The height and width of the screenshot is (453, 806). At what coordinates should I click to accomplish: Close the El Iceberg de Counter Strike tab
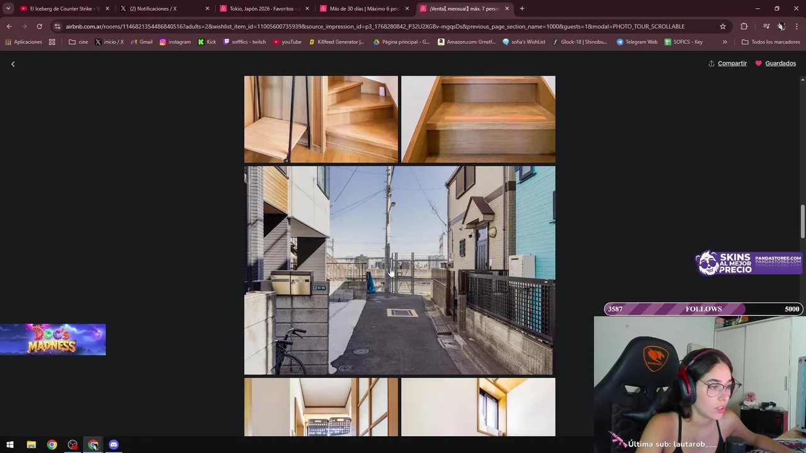pyautogui.click(x=107, y=9)
